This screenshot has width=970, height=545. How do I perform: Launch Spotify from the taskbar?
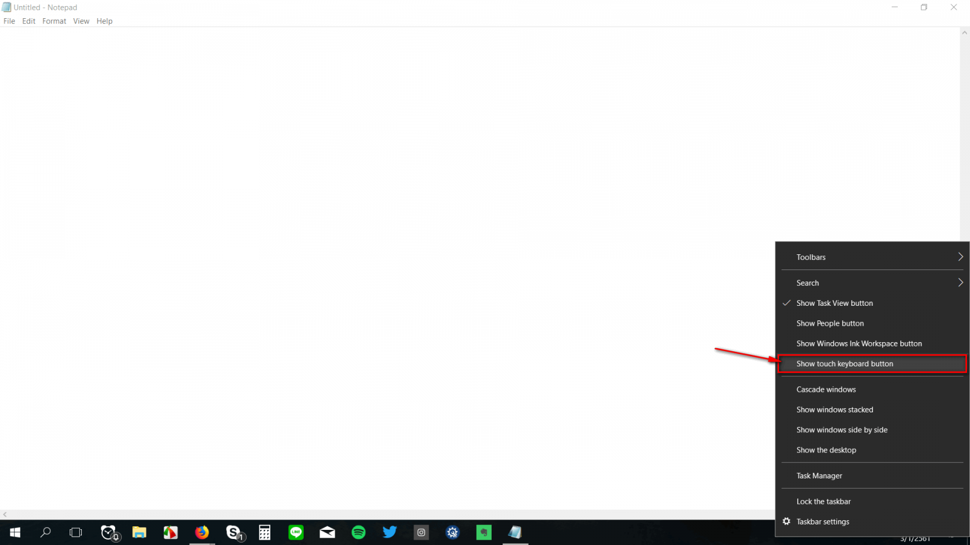coord(359,532)
